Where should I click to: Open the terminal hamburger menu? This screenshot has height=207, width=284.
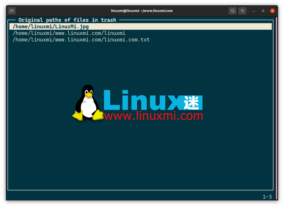tap(242, 11)
